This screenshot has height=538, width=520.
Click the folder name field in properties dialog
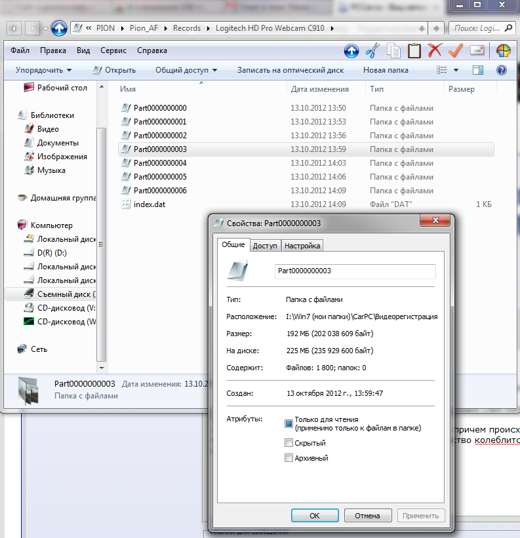pyautogui.click(x=355, y=271)
